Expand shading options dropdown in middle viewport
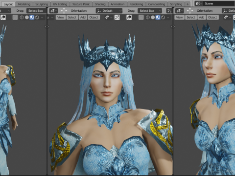Viewport: 235px width, 176px height. pos(168,17)
